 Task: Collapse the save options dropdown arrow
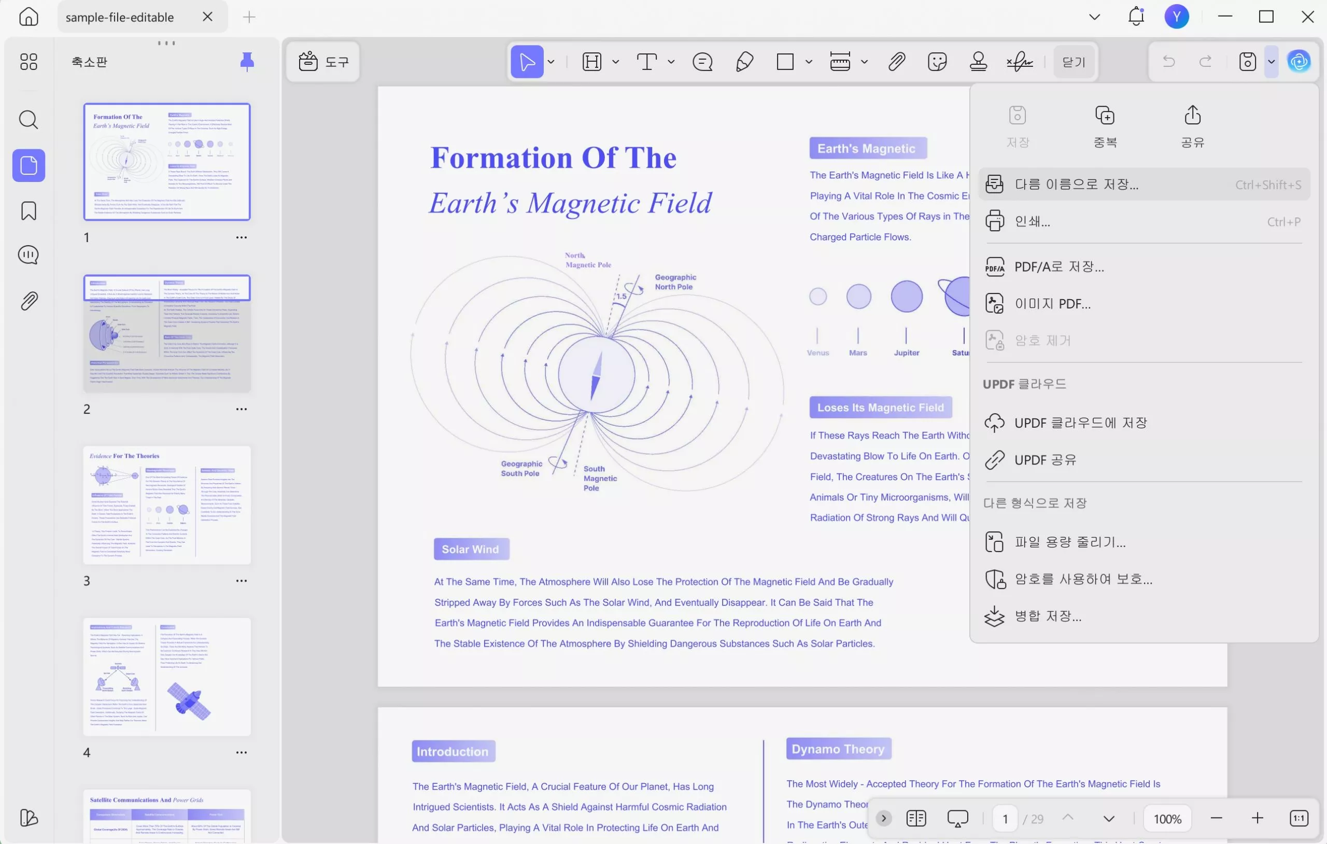(1272, 61)
